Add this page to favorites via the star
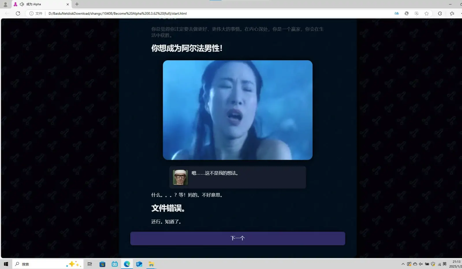The width and height of the screenshot is (462, 269). pyautogui.click(x=427, y=13)
